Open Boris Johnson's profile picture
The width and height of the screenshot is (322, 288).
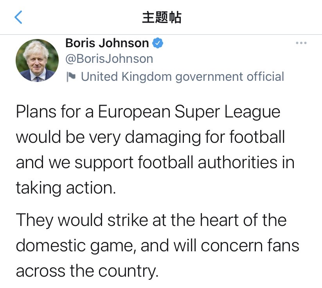37,60
